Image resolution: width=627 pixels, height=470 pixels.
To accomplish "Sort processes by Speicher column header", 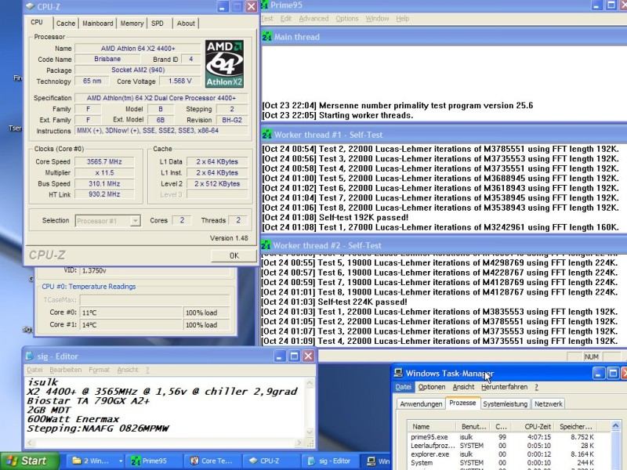I will [x=576, y=426].
